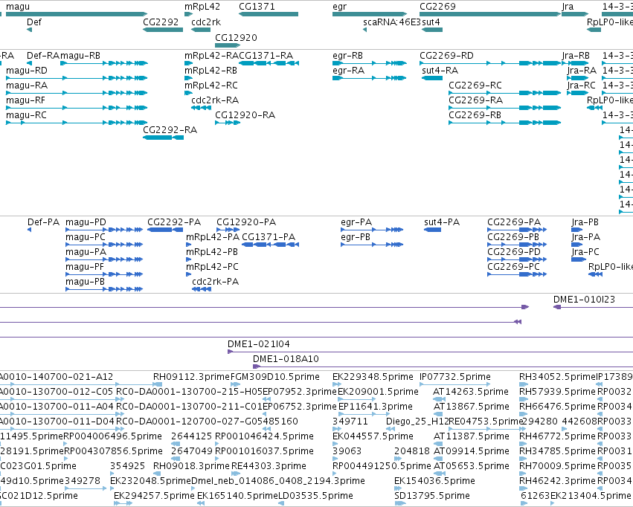Select the DME1-021I04 BAC label
Screen dimensions: 633x507
(259, 344)
